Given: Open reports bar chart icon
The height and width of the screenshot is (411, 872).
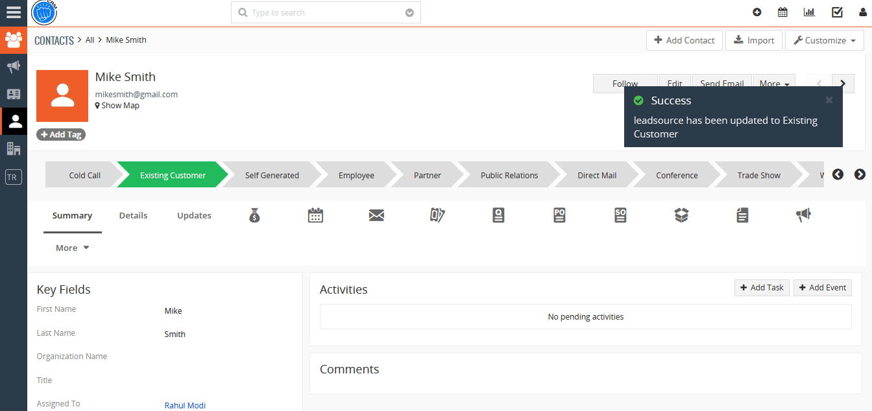Looking at the screenshot, I should pyautogui.click(x=809, y=12).
